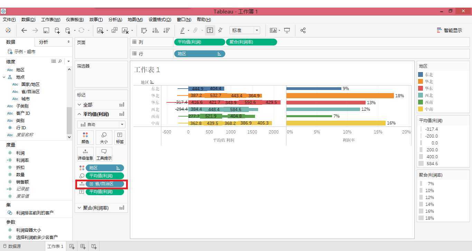This screenshot has width=472, height=251.
Task: Click the sort descending icon
Action: click(x=167, y=30)
